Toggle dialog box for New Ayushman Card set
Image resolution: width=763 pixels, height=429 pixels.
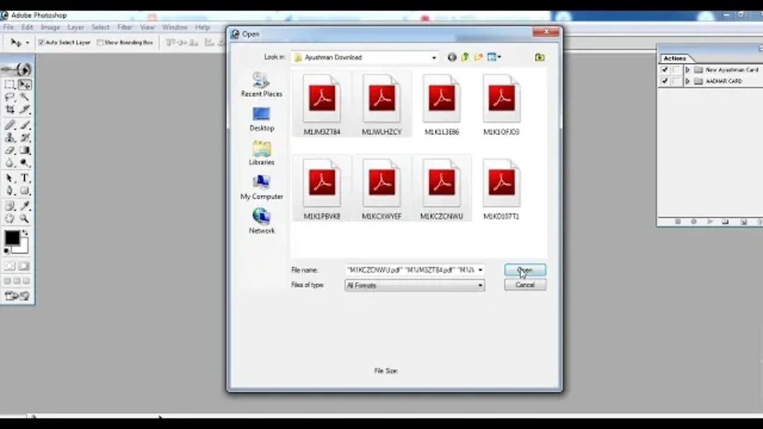676,70
